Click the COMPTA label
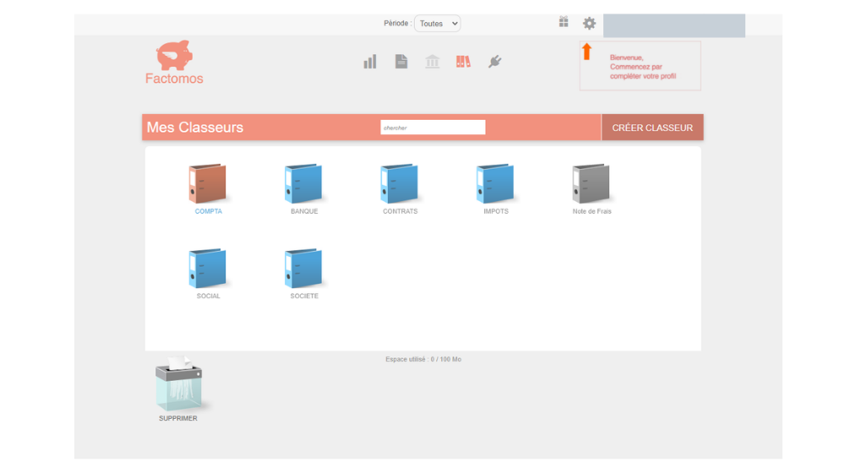This screenshot has width=845, height=473. click(x=208, y=211)
